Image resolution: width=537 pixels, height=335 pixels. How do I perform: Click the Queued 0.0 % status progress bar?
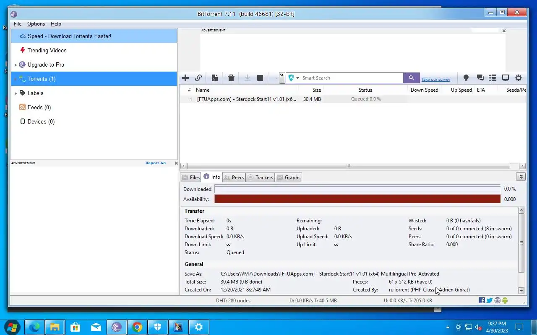click(366, 99)
